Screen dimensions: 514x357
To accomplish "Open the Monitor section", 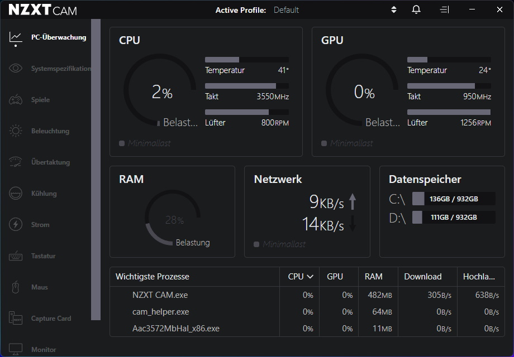I will 44,350.
